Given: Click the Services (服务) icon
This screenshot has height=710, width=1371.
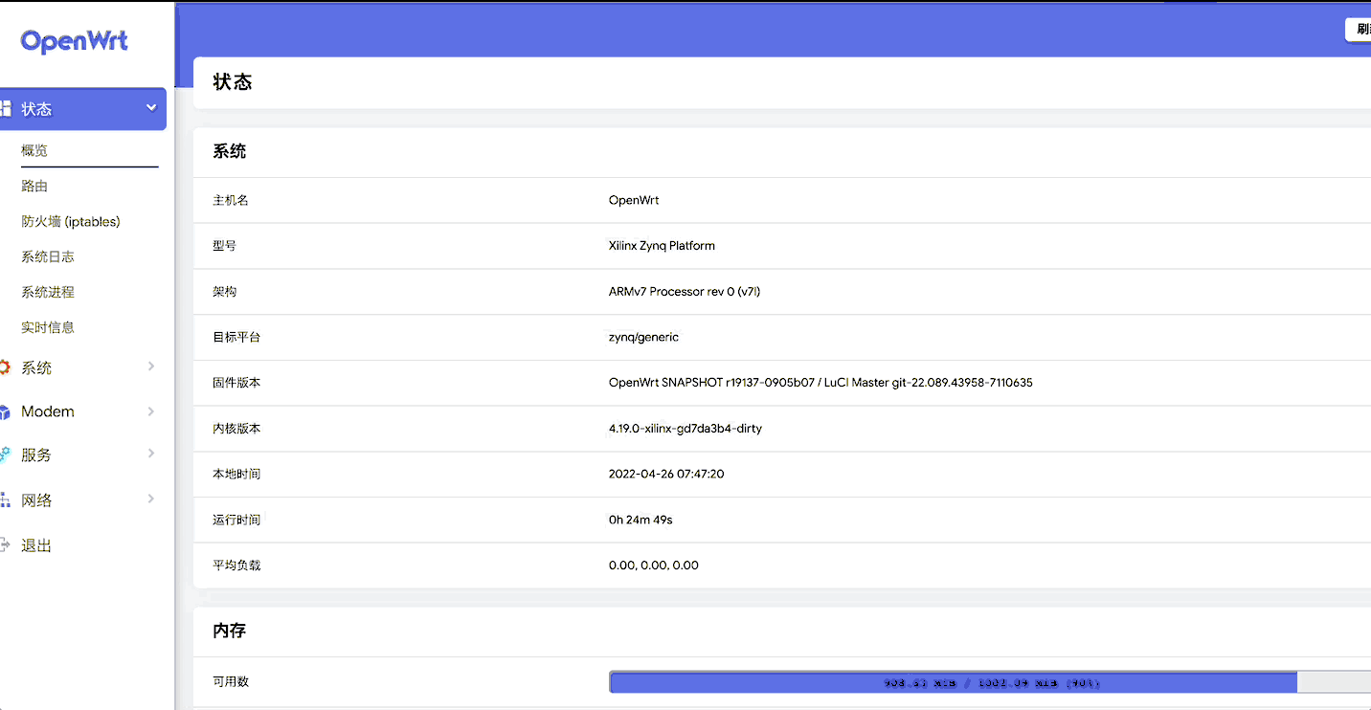Looking at the screenshot, I should [x=5, y=455].
